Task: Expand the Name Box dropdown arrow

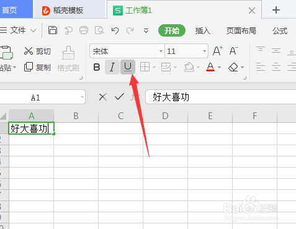Action: pyautogui.click(x=82, y=97)
